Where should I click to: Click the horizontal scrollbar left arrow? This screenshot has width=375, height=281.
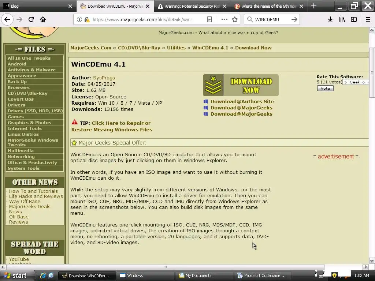[x=3, y=267]
